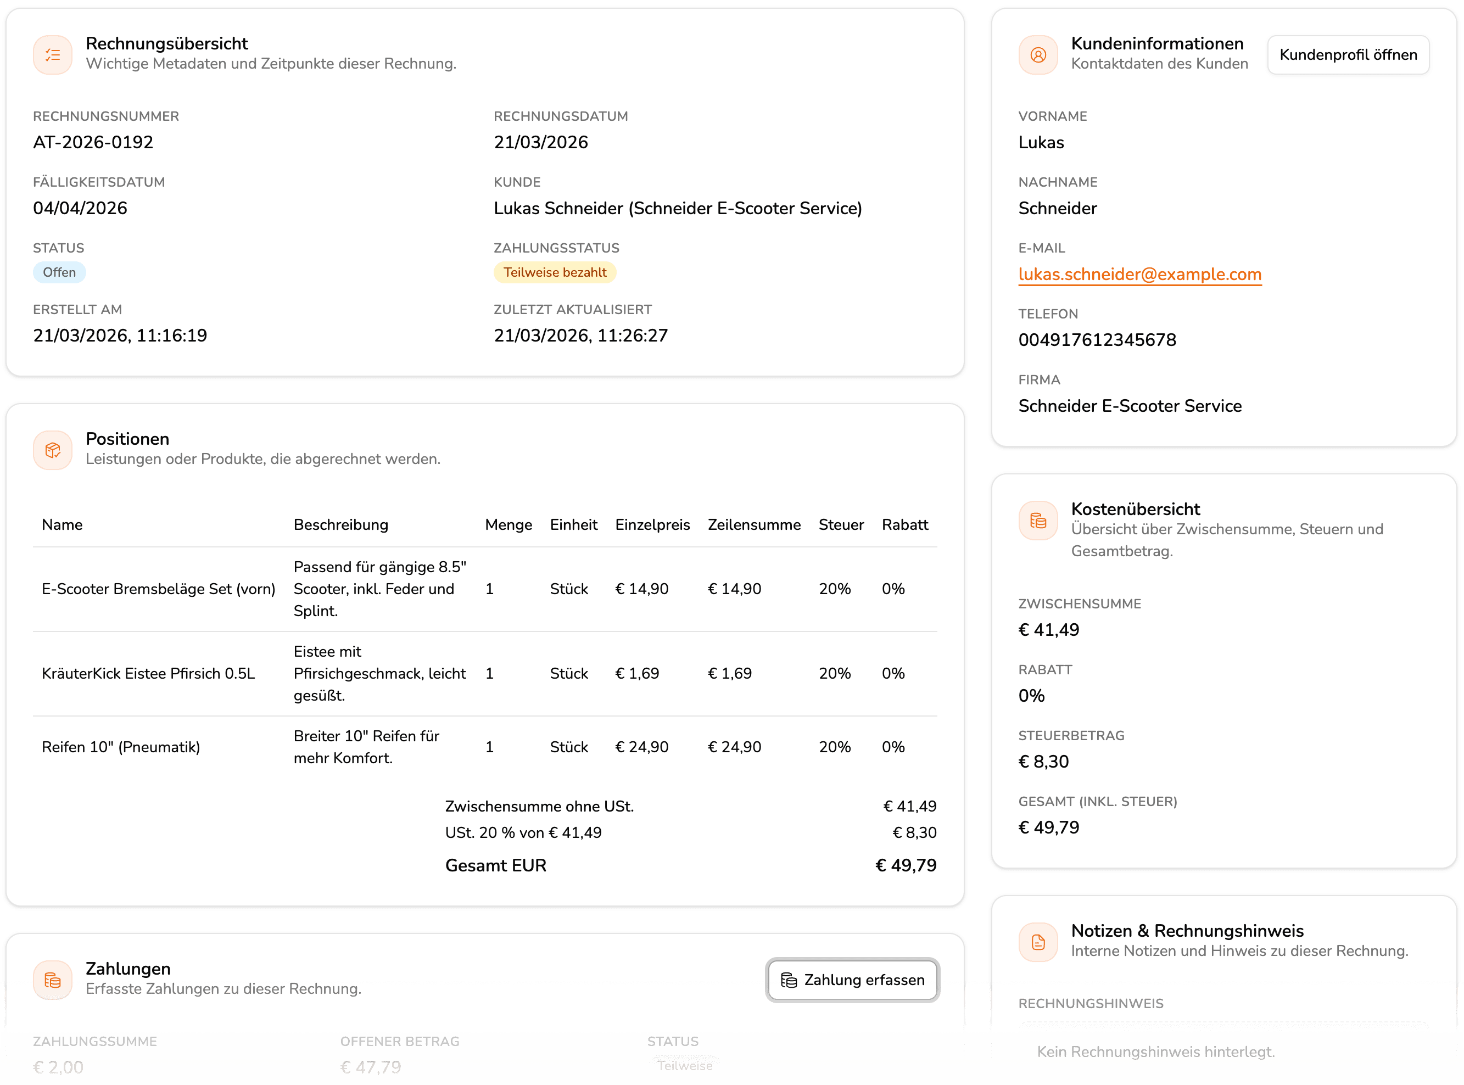Viewport: 1464px width, 1085px height.
Task: Click the Nachname value Schneider
Action: coord(1058,208)
